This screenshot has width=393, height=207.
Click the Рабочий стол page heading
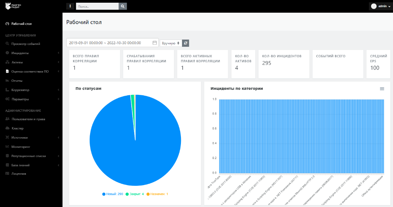[84, 22]
